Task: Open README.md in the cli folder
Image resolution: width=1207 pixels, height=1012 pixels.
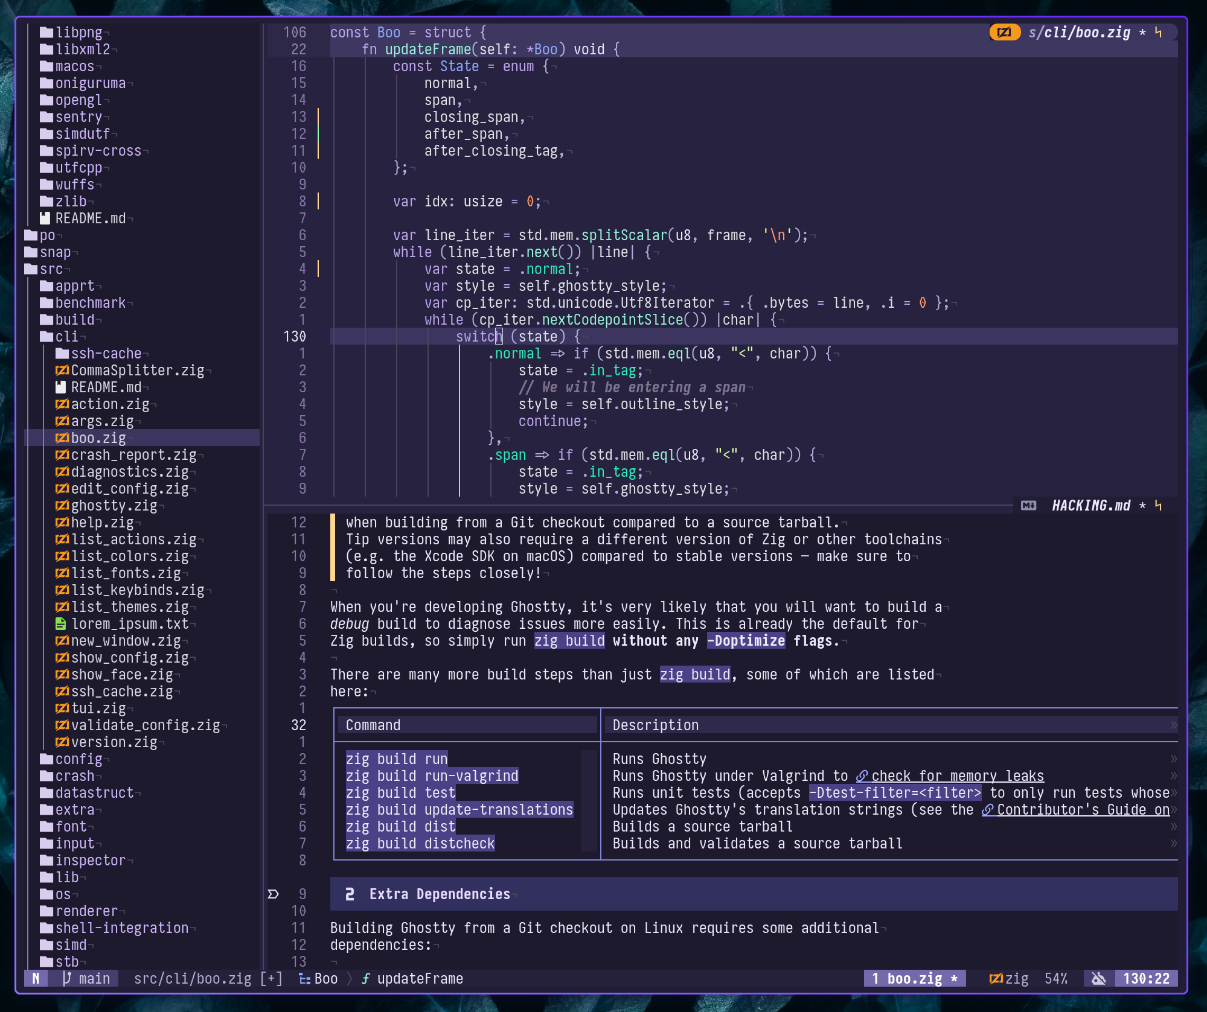Action: 106,387
